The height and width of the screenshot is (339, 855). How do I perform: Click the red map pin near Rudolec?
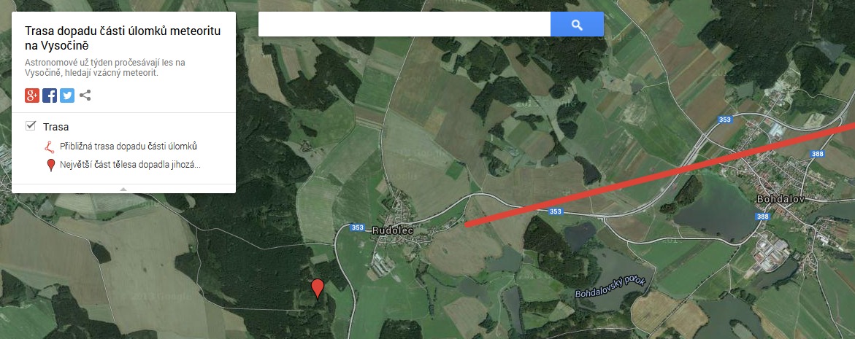[318, 289]
